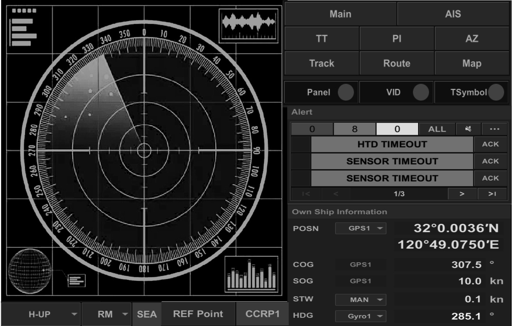
Task: Acknowledge the HTD TIMEOUT alert
Action: click(x=490, y=144)
